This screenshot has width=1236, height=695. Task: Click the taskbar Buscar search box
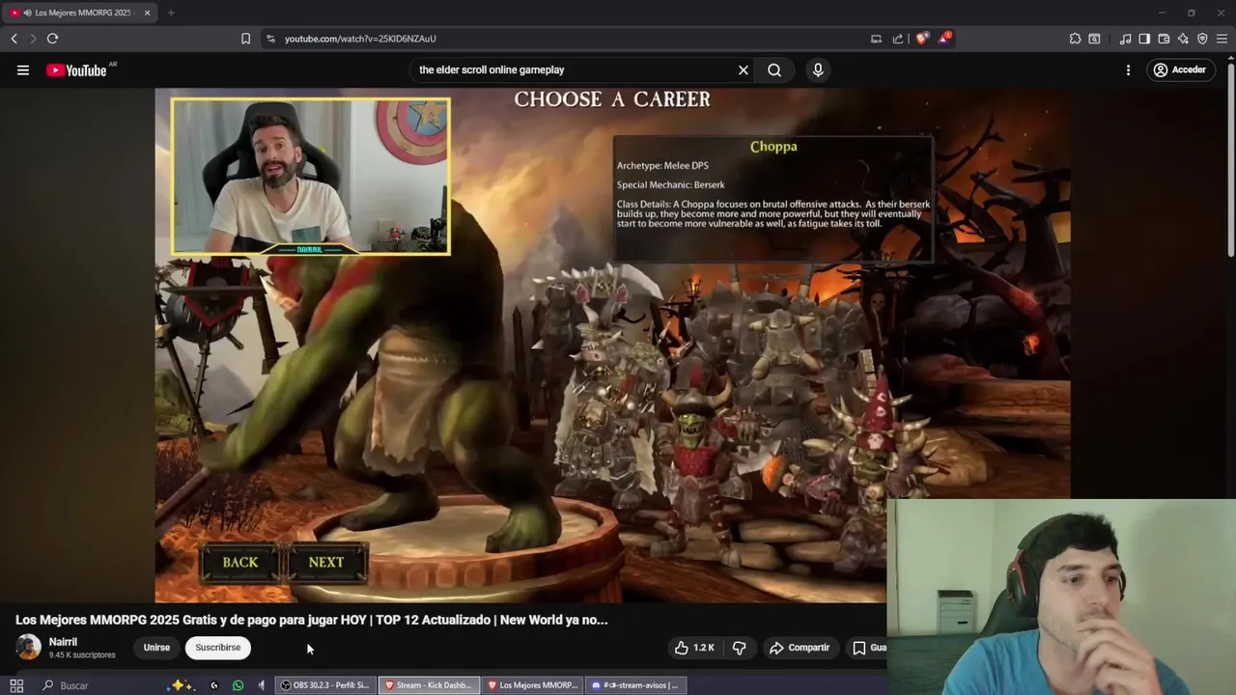pyautogui.click(x=101, y=685)
